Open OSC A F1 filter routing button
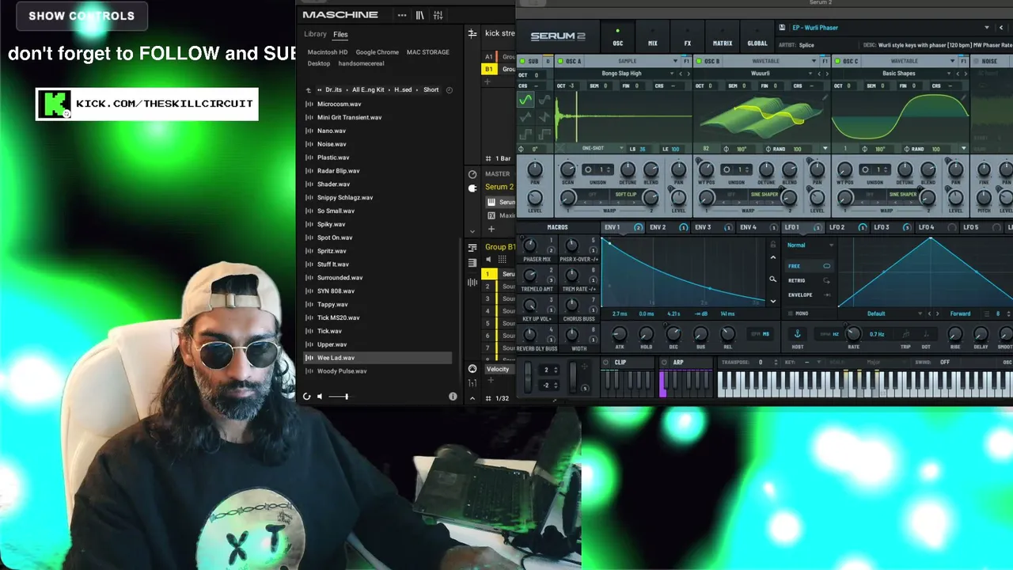1013x570 pixels. pyautogui.click(x=686, y=61)
